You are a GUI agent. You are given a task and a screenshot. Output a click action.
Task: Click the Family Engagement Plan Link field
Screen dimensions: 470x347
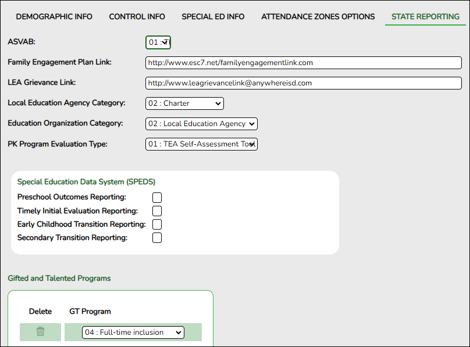tap(304, 63)
